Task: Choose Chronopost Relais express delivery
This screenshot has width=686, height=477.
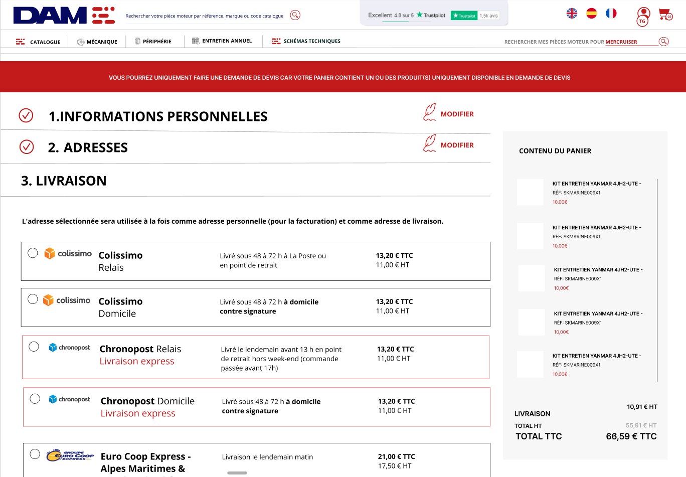Action: pos(34,347)
